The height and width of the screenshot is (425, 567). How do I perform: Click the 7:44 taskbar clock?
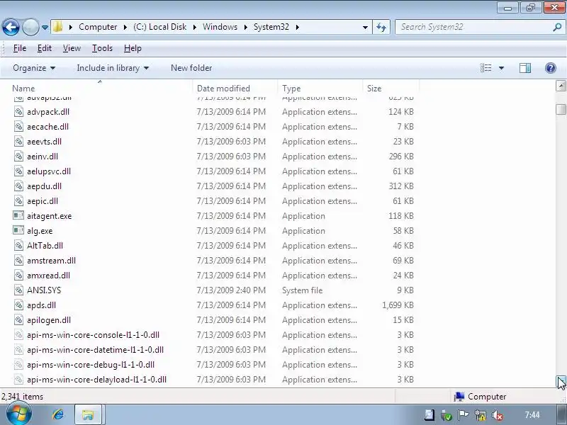tap(532, 415)
